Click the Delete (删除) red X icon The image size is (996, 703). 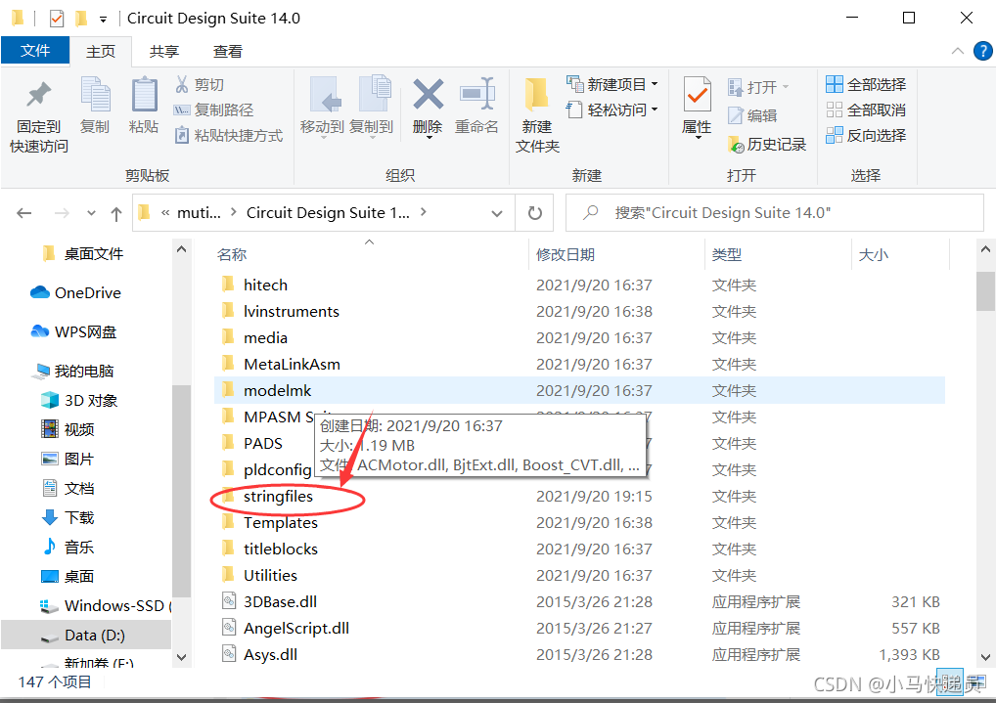tap(429, 95)
